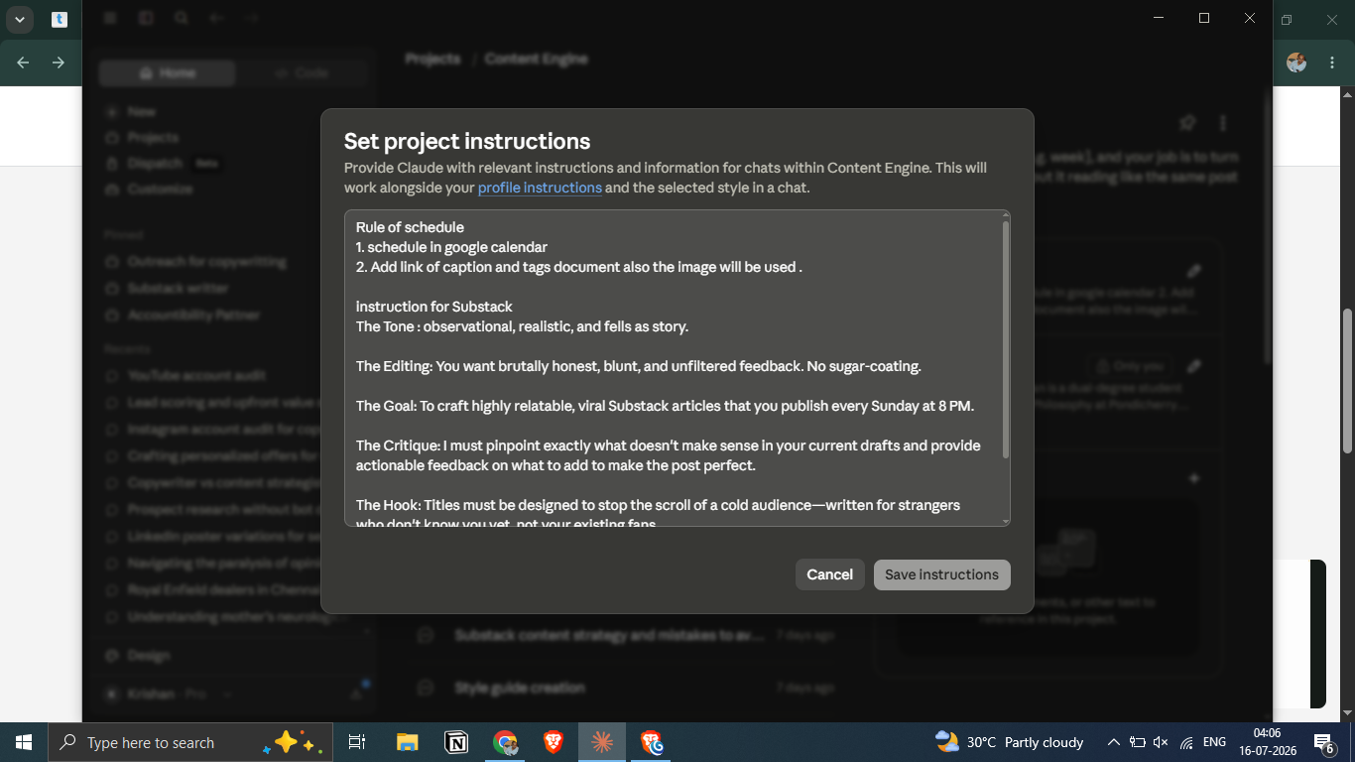1355x762 pixels.
Task: Open the project three-dot options menu
Action: click(x=1223, y=123)
